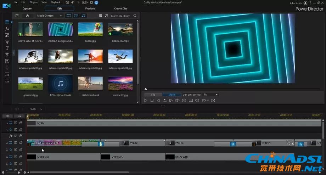326x175 pixels.
Task: Open the Title Room (T icon)
Action: pos(7,48)
